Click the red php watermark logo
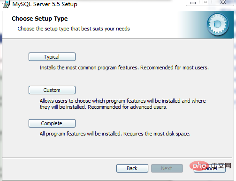 [199, 166]
